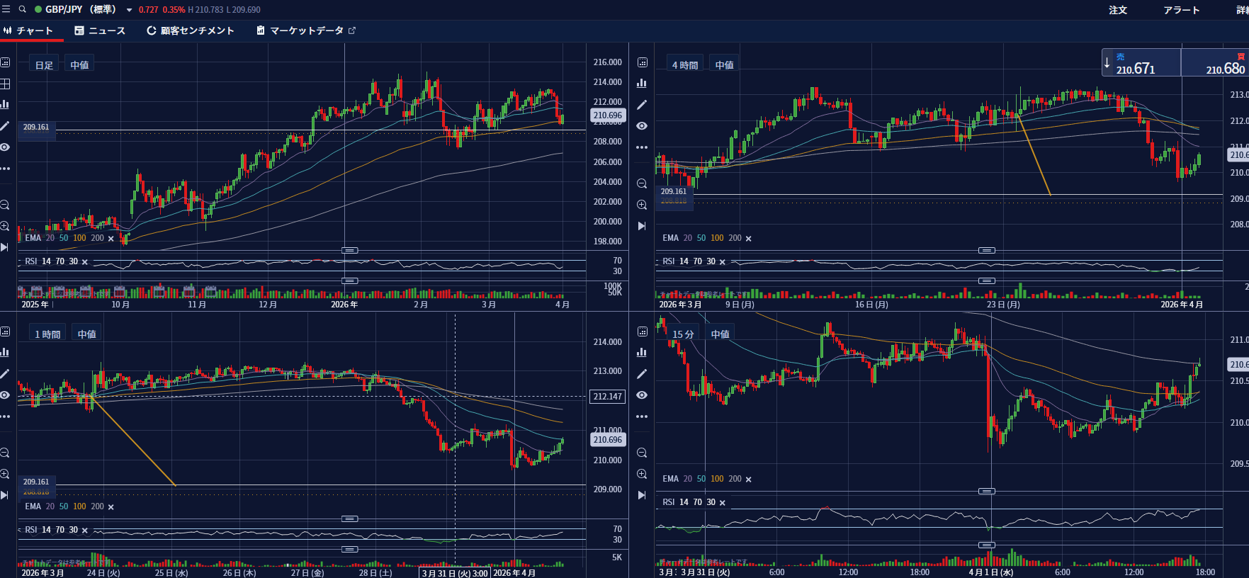Jump to latest bar on daily chart
The width and height of the screenshot is (1249, 578).
pos(5,247)
